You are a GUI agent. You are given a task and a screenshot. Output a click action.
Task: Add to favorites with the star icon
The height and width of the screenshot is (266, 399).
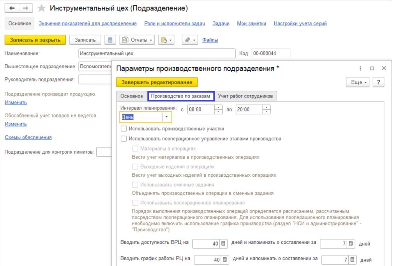41,8
